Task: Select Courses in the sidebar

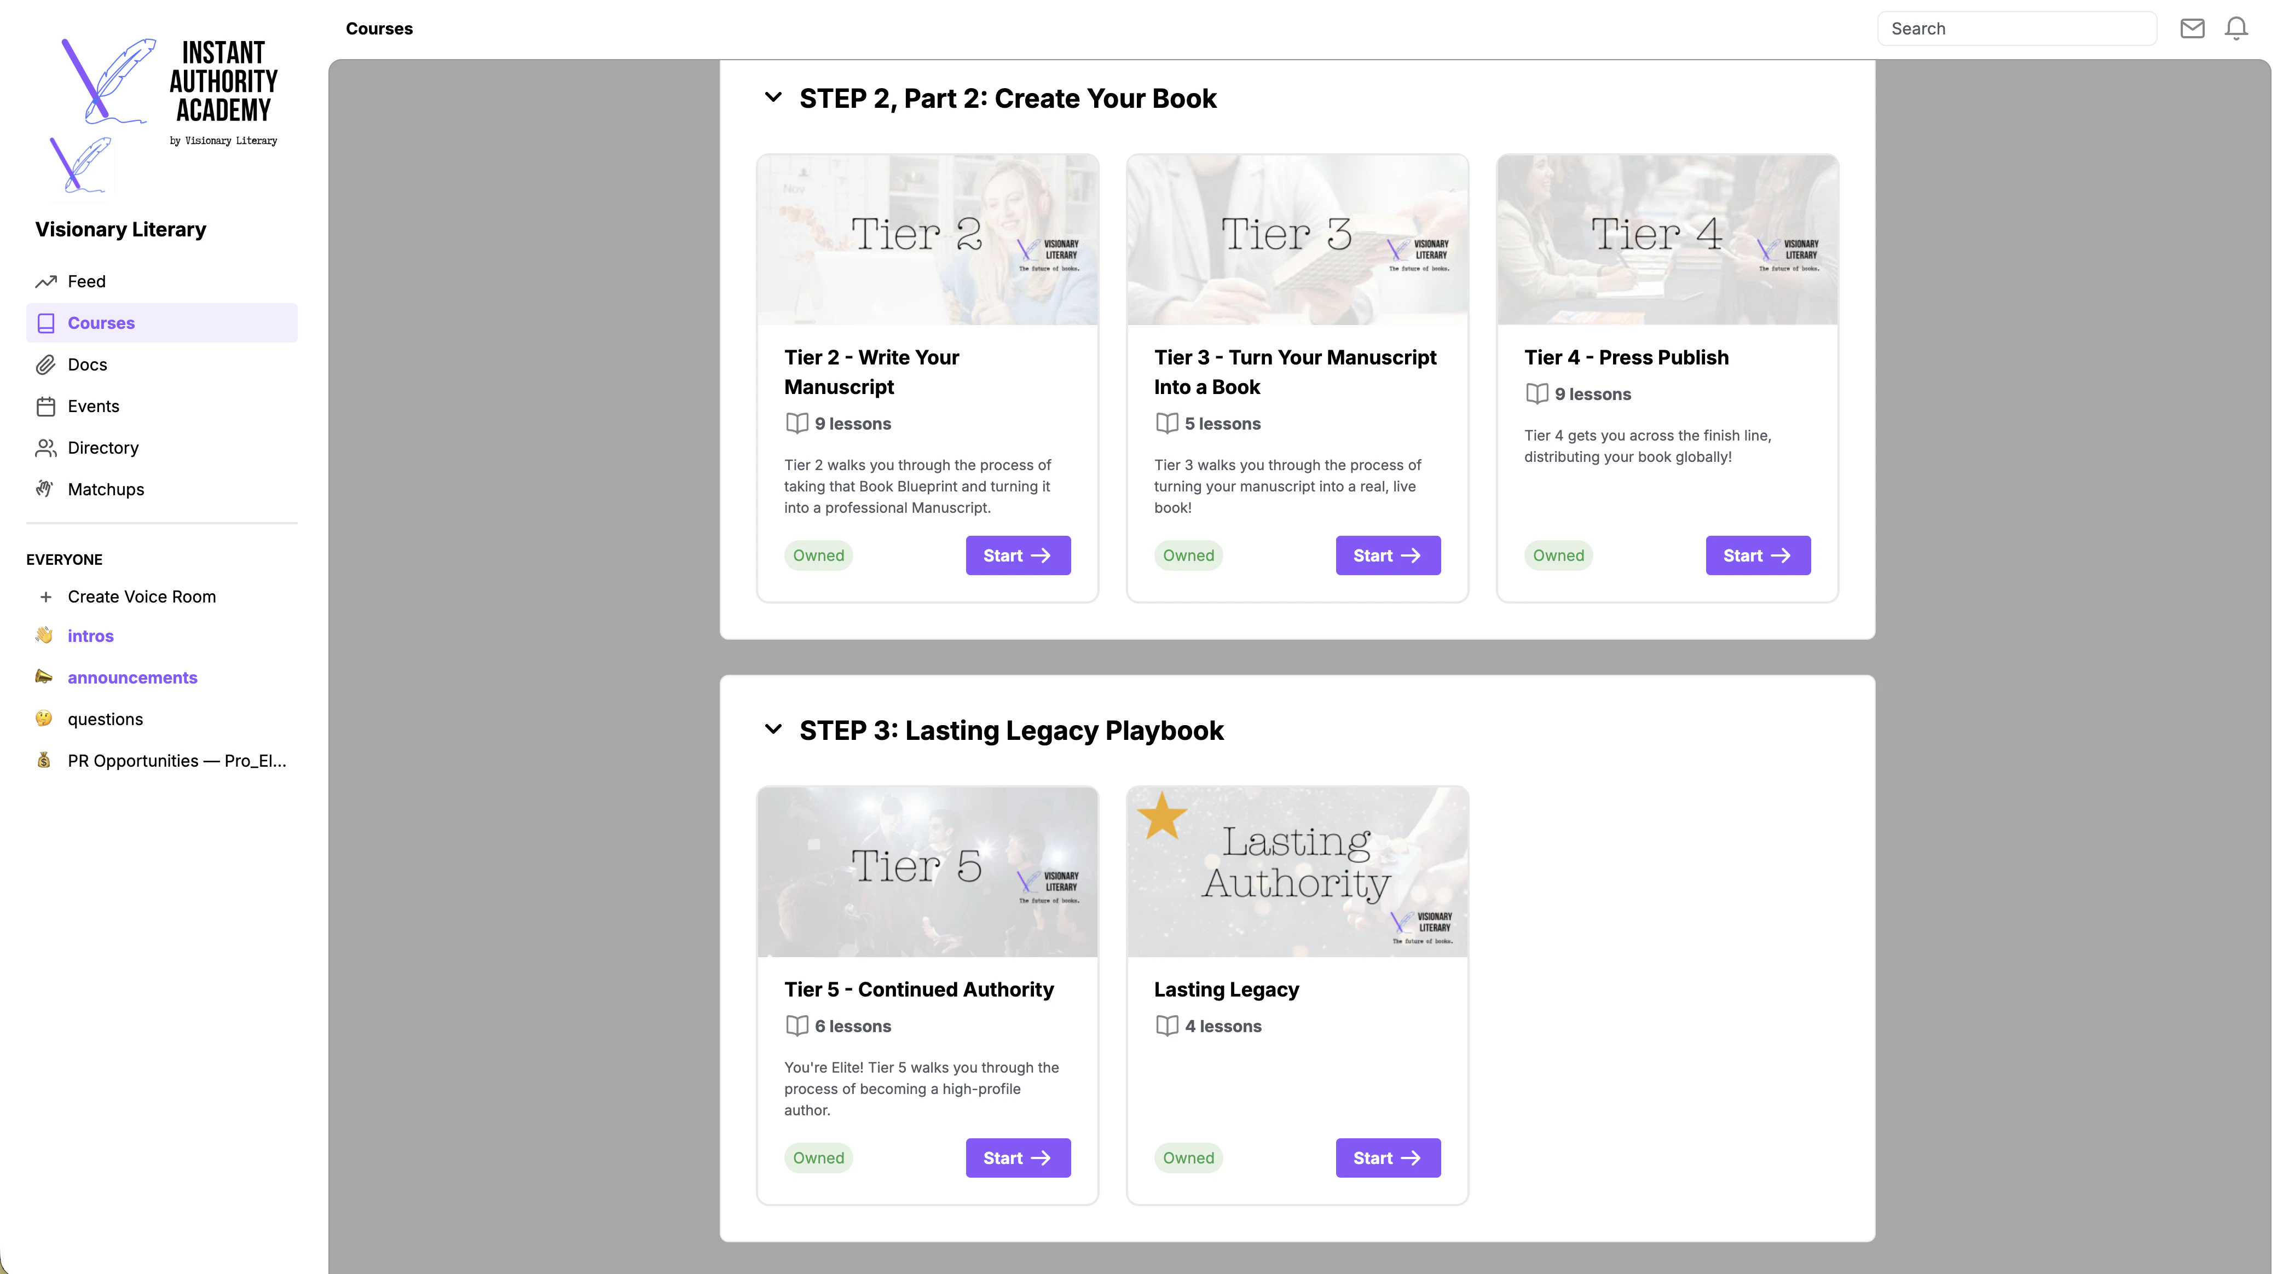Action: [x=101, y=323]
